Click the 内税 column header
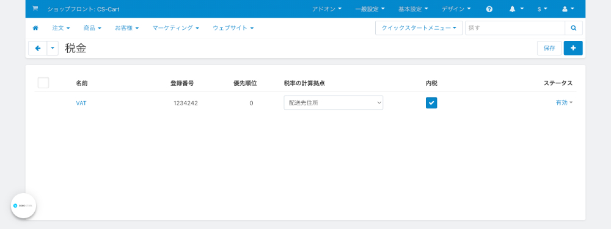This screenshot has width=611, height=229. [431, 83]
